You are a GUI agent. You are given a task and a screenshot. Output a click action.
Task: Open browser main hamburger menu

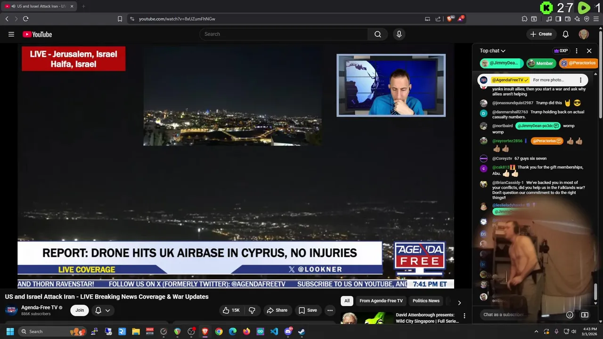coord(596,19)
